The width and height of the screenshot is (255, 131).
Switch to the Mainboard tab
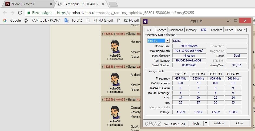(x=176, y=30)
